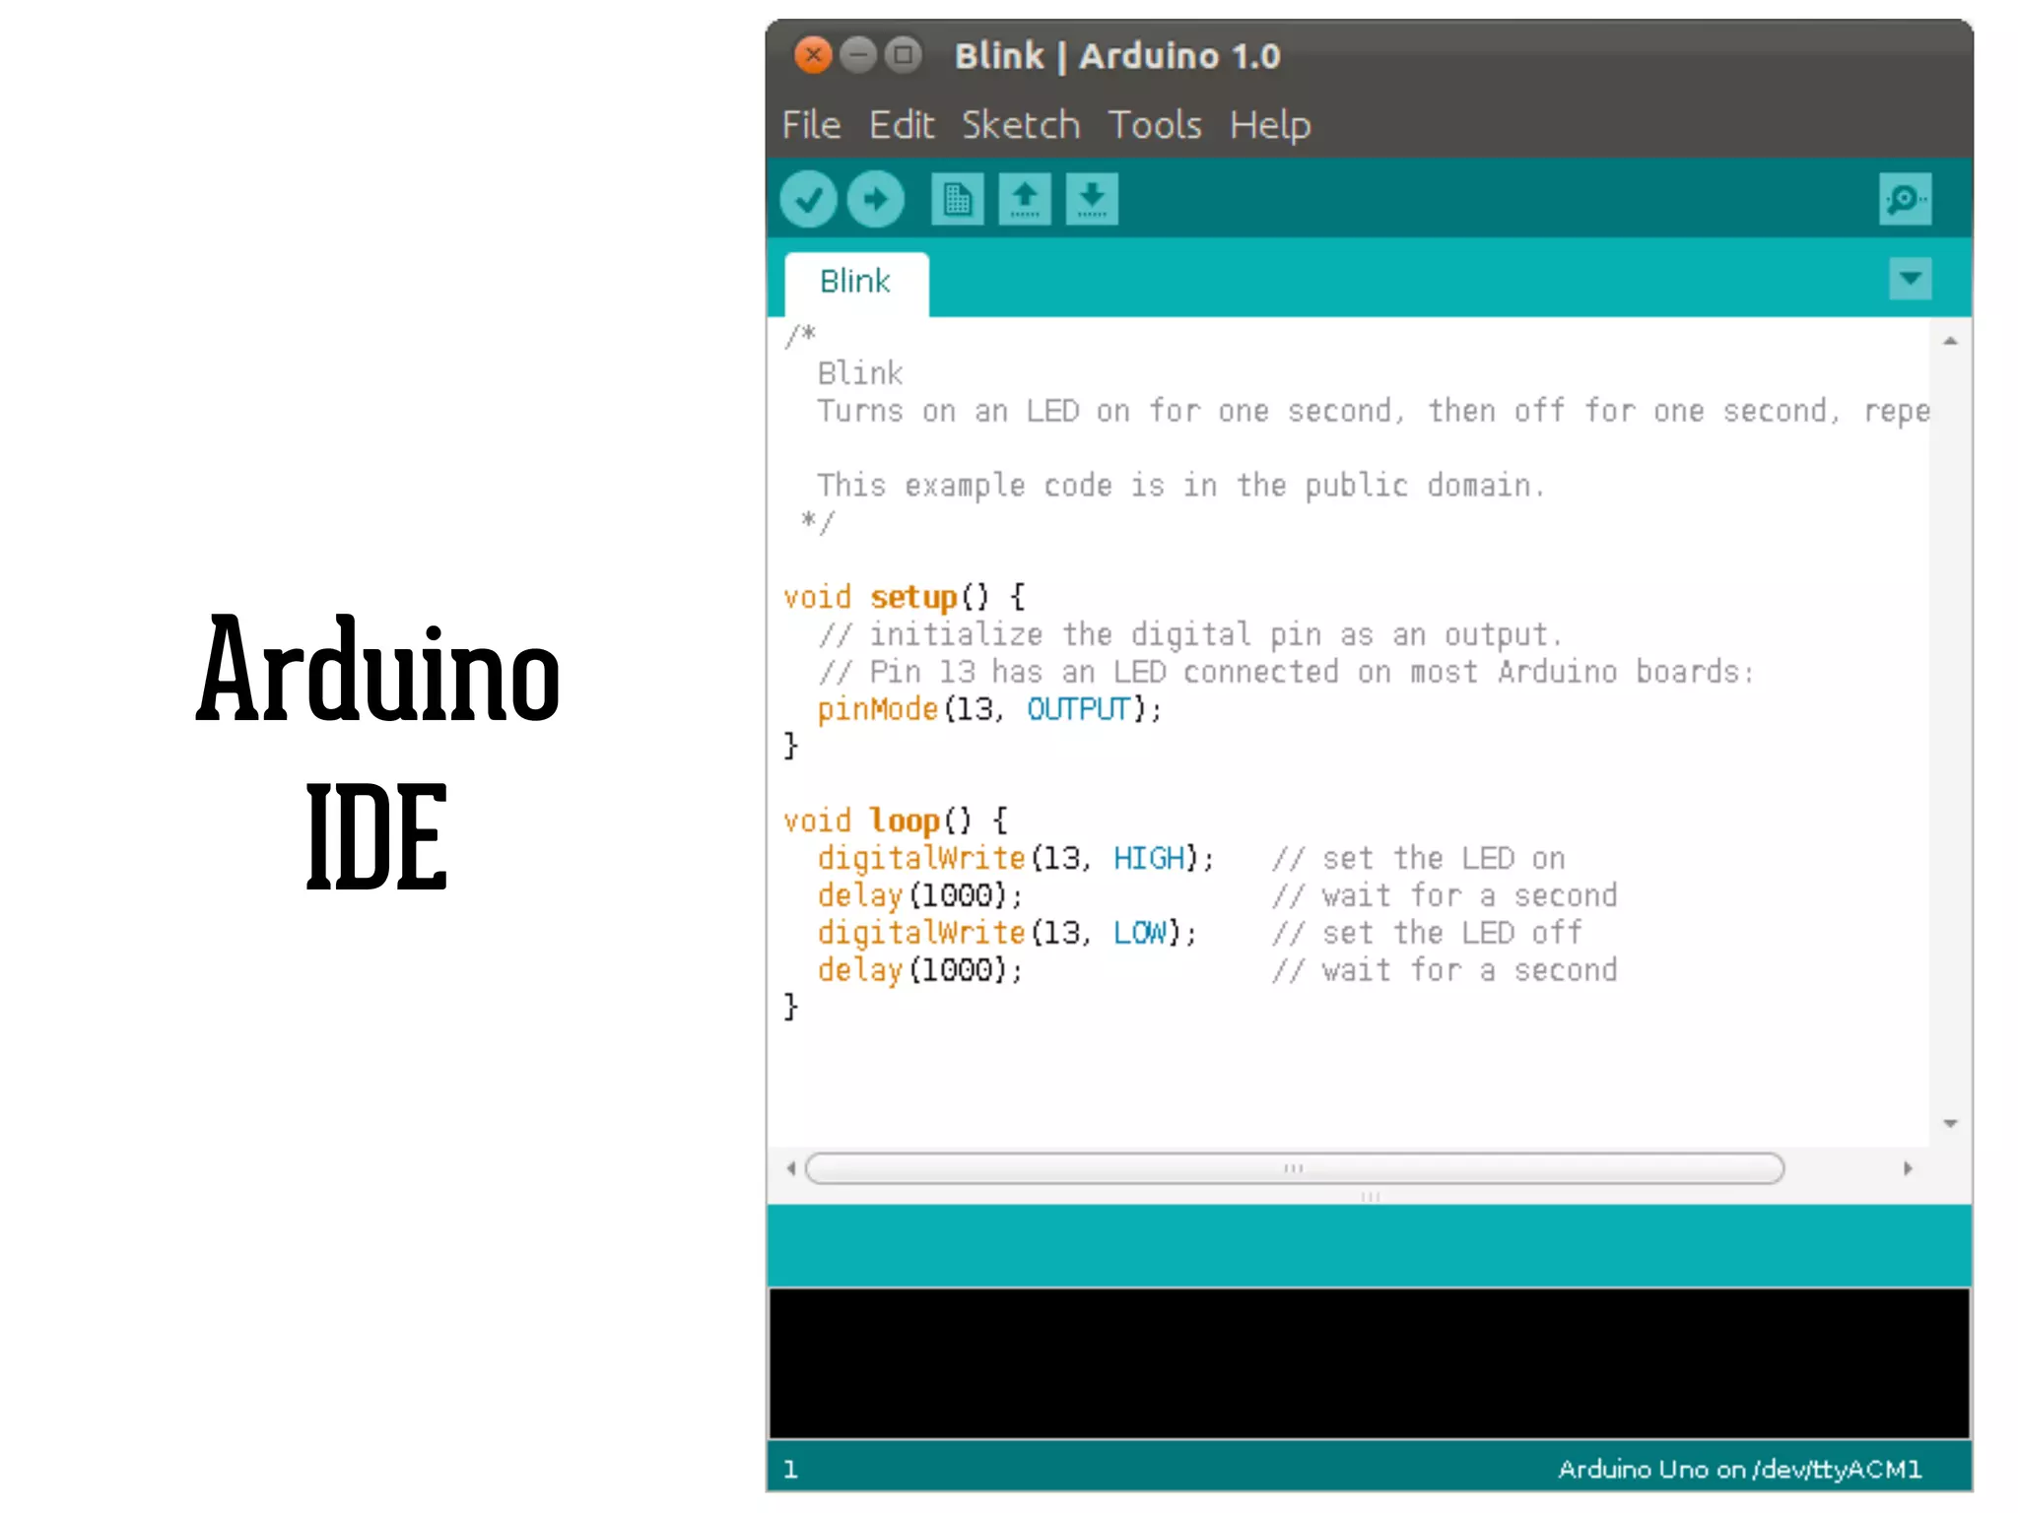Screen dimensions: 2018x1513
Task: Open the Serial Monitor
Action: tap(1905, 200)
